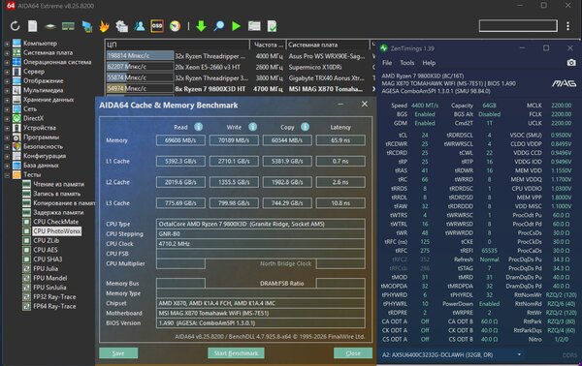Open the results list toolbar icon
582x366 pixels.
tap(254, 26)
